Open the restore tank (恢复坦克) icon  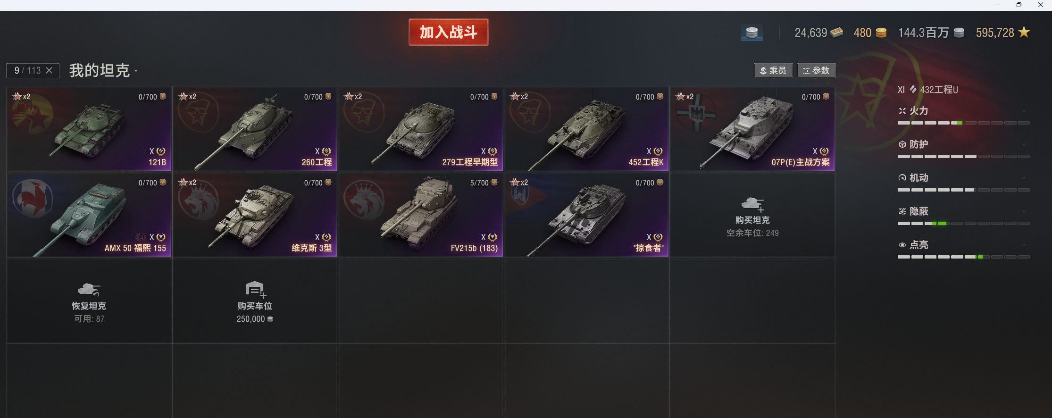(x=89, y=289)
